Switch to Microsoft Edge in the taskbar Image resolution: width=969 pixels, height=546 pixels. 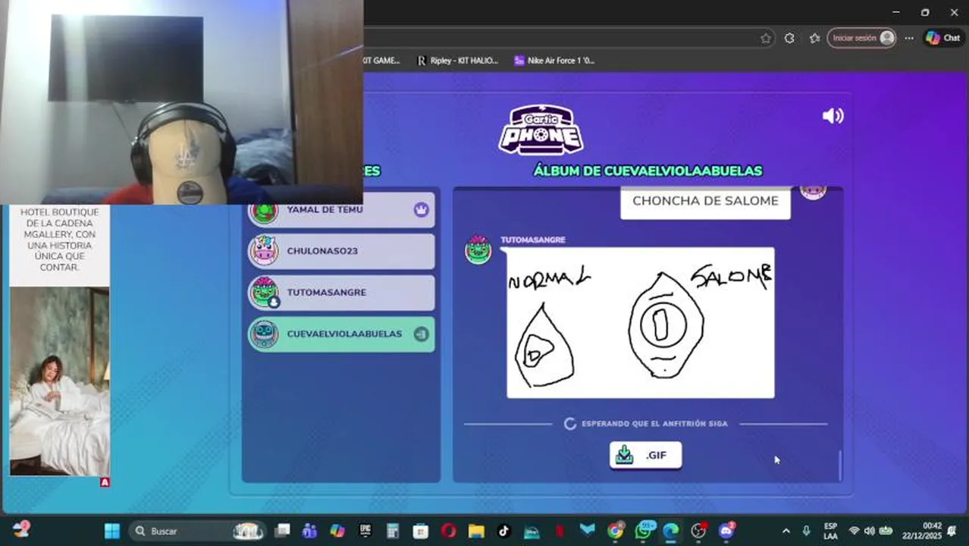click(671, 531)
